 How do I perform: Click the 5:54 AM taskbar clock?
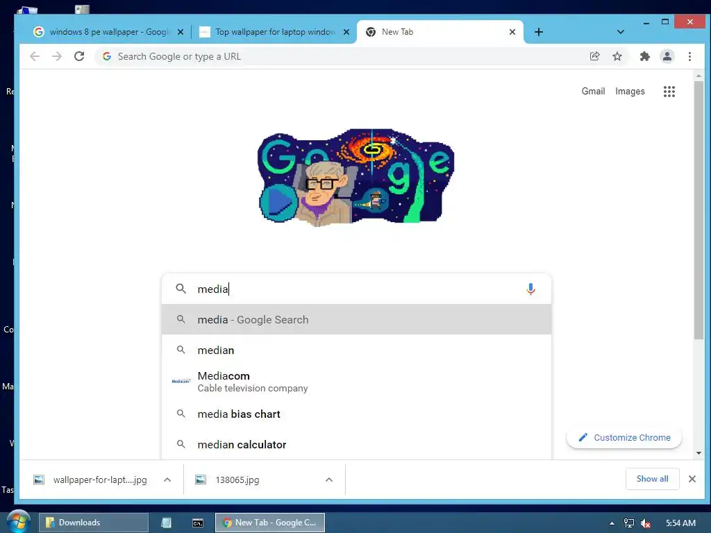[680, 523]
